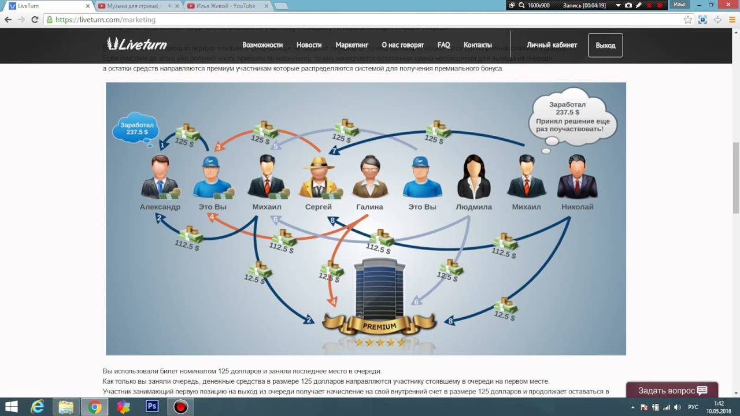Open a new browser tab
Image resolution: width=740 pixels, height=416 pixels.
pos(280,6)
